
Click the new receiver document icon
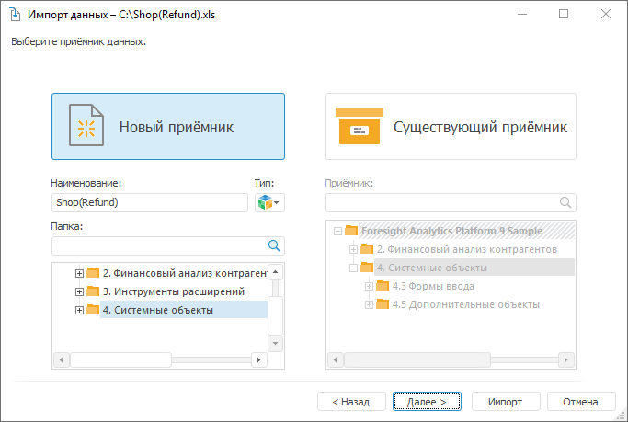click(x=86, y=127)
